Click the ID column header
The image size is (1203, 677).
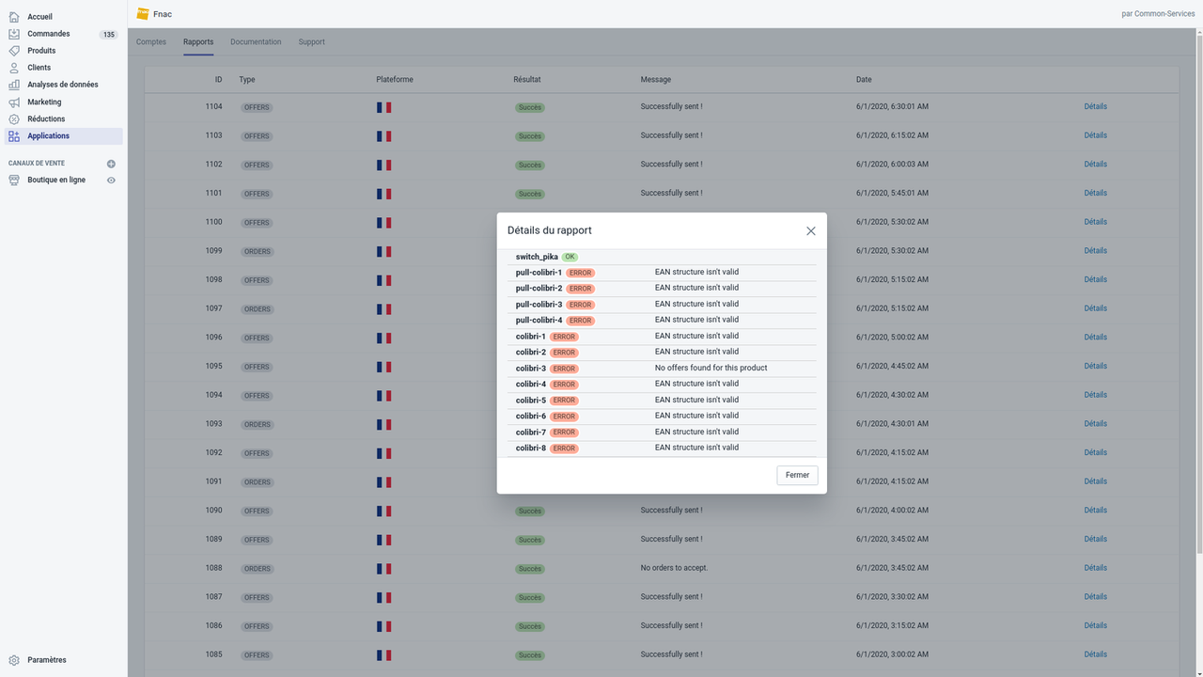tap(218, 80)
